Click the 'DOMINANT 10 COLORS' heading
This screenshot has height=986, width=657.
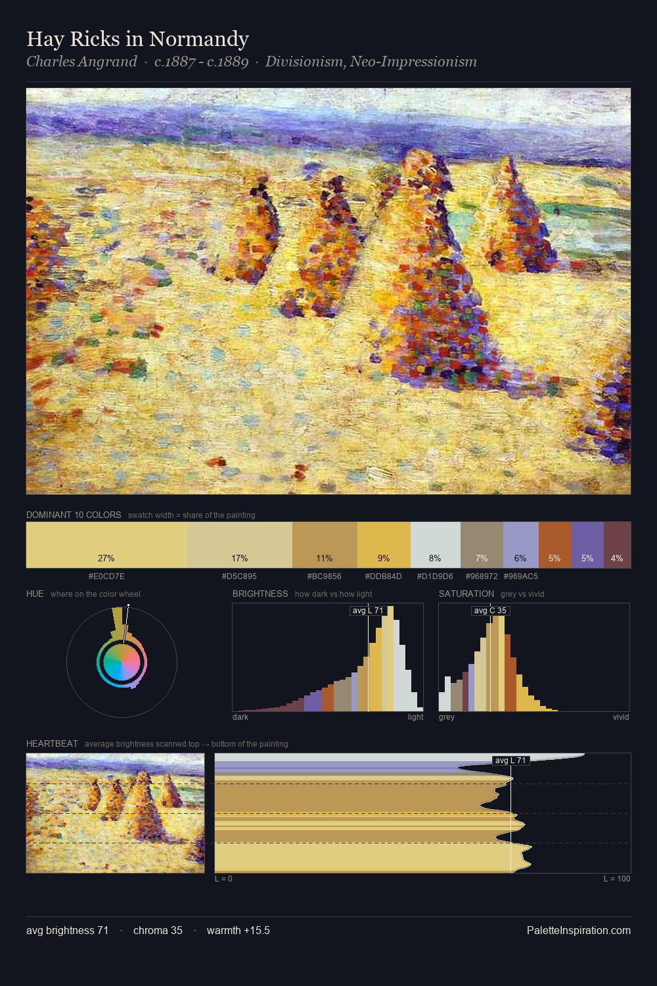[74, 515]
